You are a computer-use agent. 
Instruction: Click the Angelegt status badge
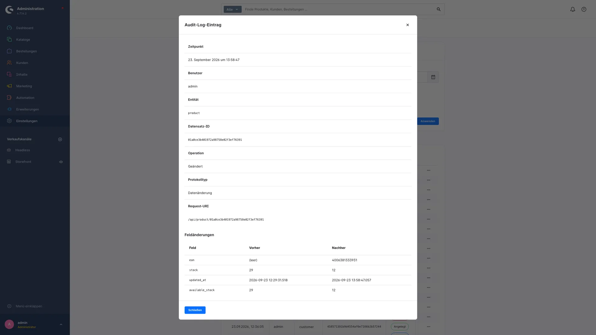point(400,327)
